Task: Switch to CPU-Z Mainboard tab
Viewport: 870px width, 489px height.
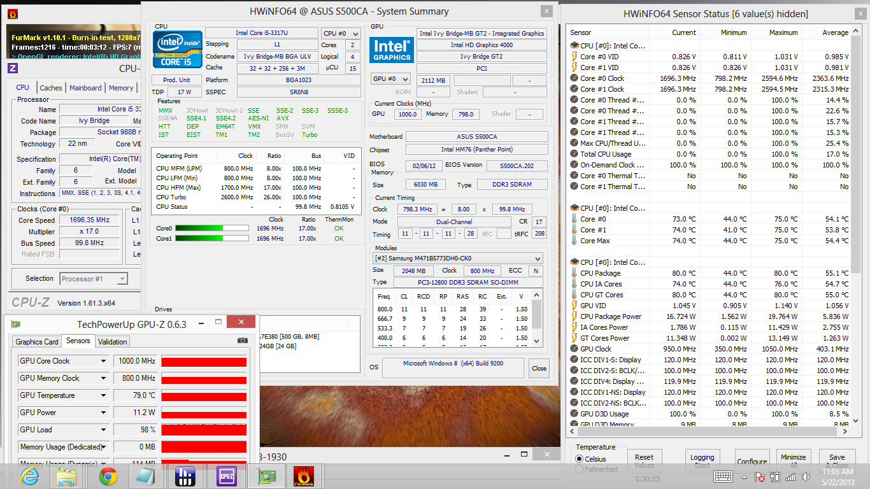Action: (x=85, y=88)
